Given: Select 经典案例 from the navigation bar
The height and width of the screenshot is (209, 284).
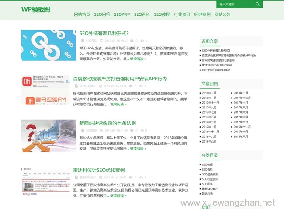Looking at the screenshot, I should pos(202,14).
